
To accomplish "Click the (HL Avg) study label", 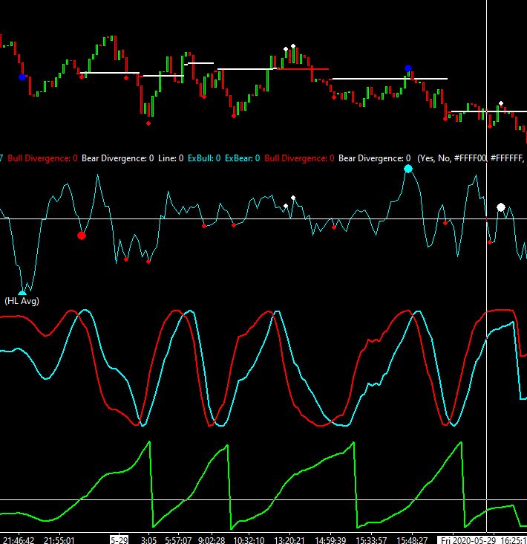I will (22, 301).
